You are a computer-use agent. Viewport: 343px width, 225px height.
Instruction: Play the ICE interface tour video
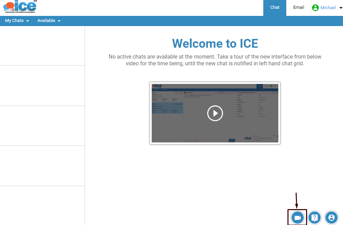(215, 113)
